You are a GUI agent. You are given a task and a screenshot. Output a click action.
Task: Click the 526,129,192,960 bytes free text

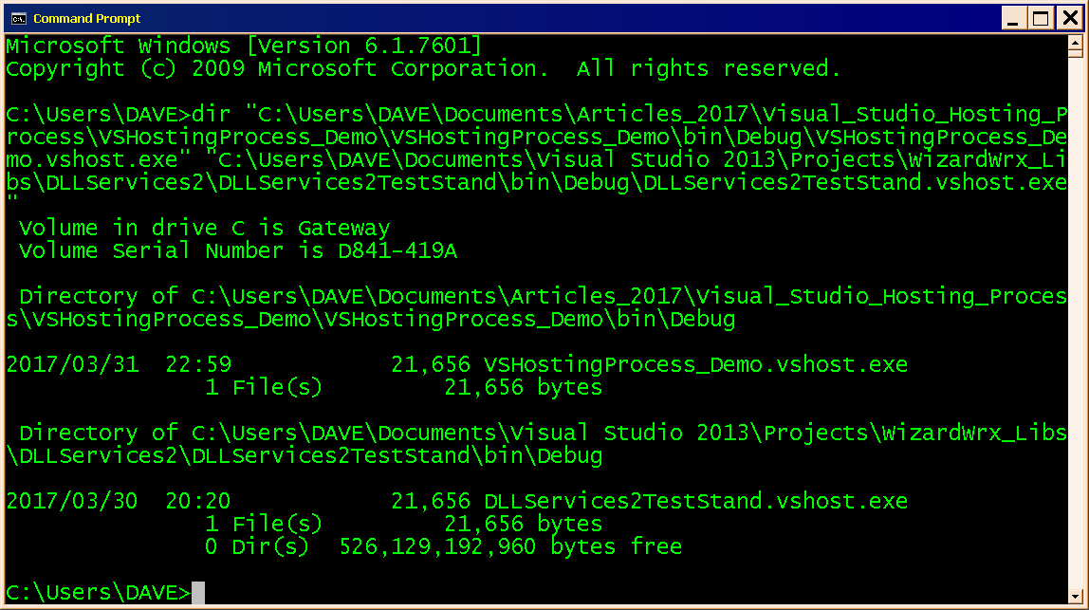pos(510,546)
